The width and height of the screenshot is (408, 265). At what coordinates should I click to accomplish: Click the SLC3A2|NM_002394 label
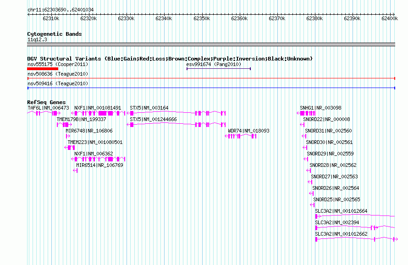pyautogui.click(x=337, y=222)
